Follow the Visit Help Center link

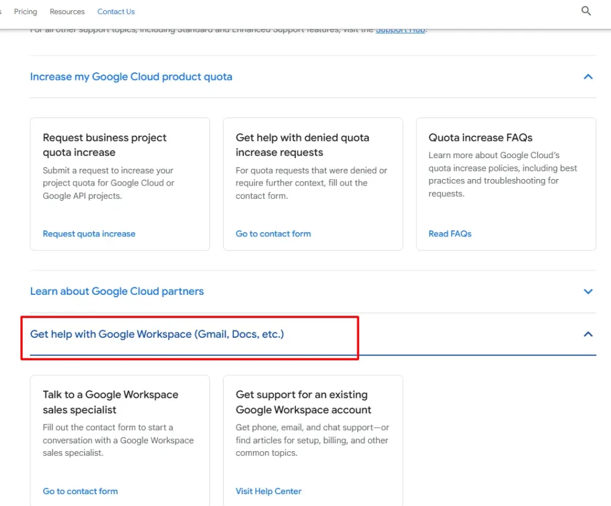click(269, 491)
